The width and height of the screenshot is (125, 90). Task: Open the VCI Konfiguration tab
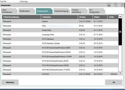(97, 11)
